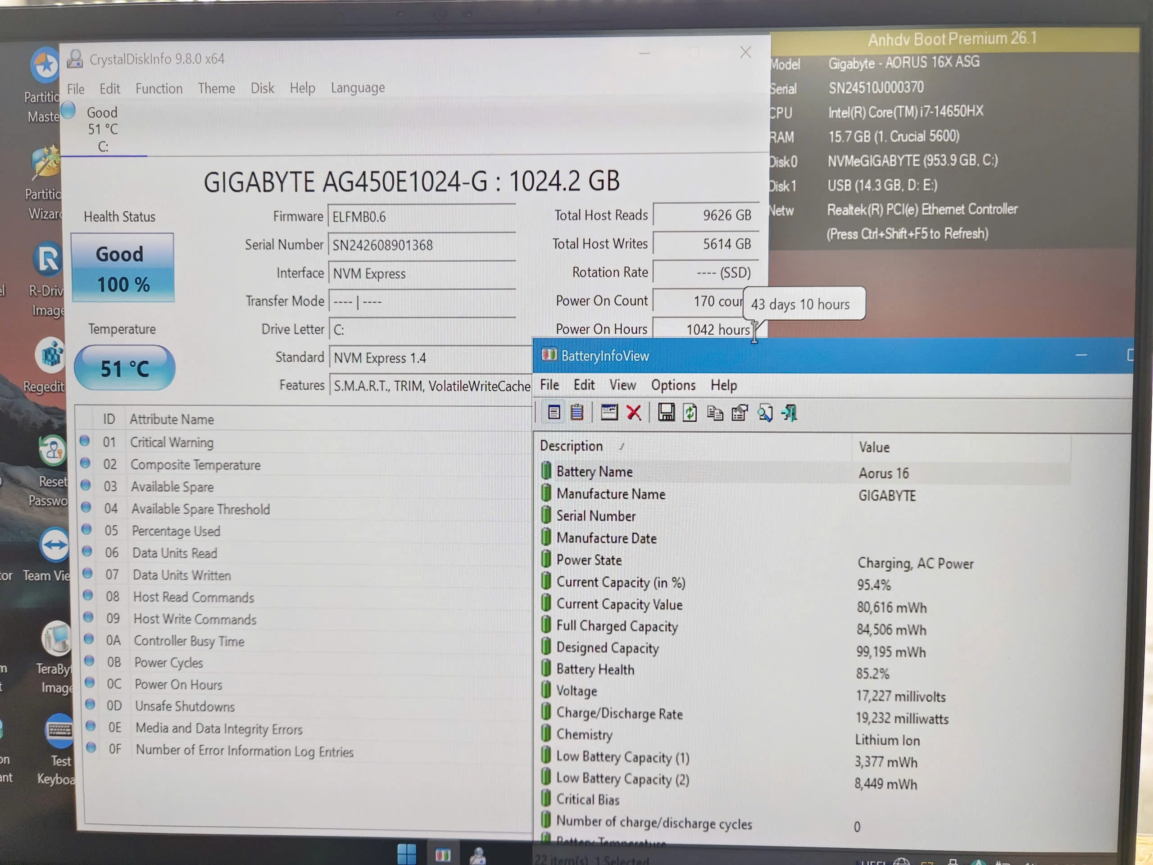Image resolution: width=1153 pixels, height=865 pixels.
Task: Open the Edit menu in CrystalDiskInfo
Action: (x=109, y=89)
